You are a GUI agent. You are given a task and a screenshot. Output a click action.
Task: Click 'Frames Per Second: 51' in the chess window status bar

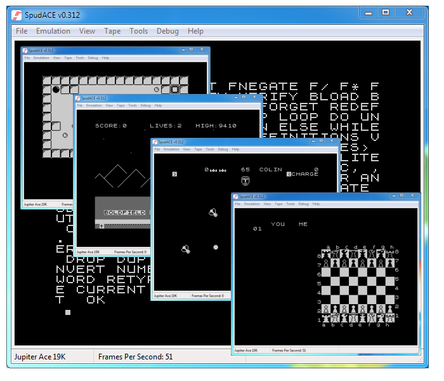click(289, 351)
